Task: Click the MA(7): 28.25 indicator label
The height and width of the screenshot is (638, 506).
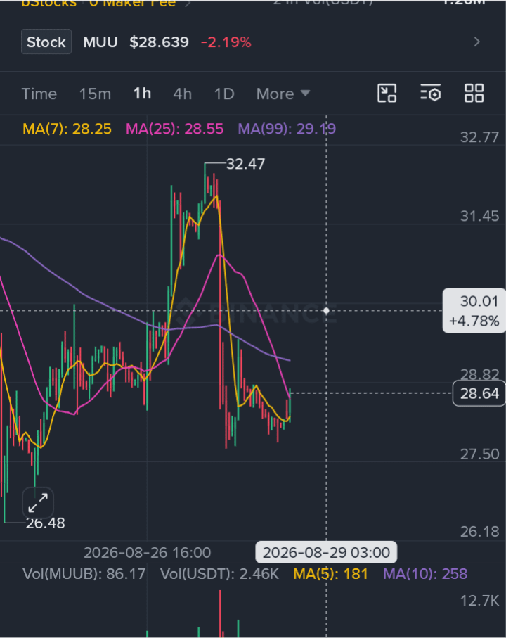Action: (x=67, y=129)
